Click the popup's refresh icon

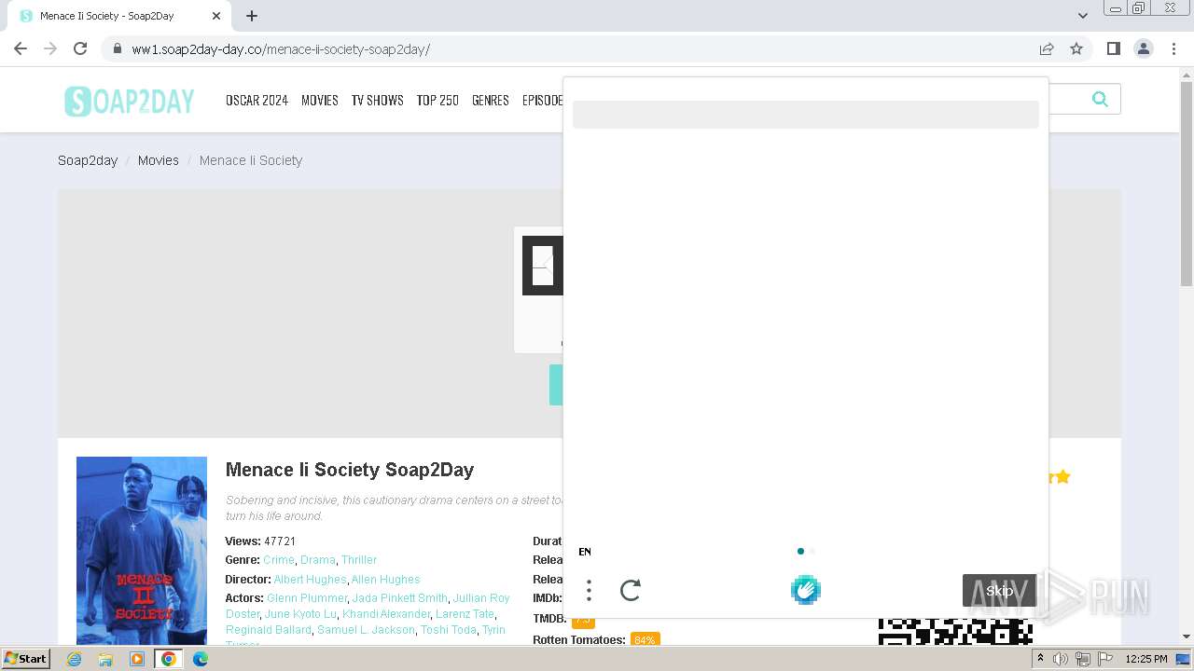coord(631,590)
